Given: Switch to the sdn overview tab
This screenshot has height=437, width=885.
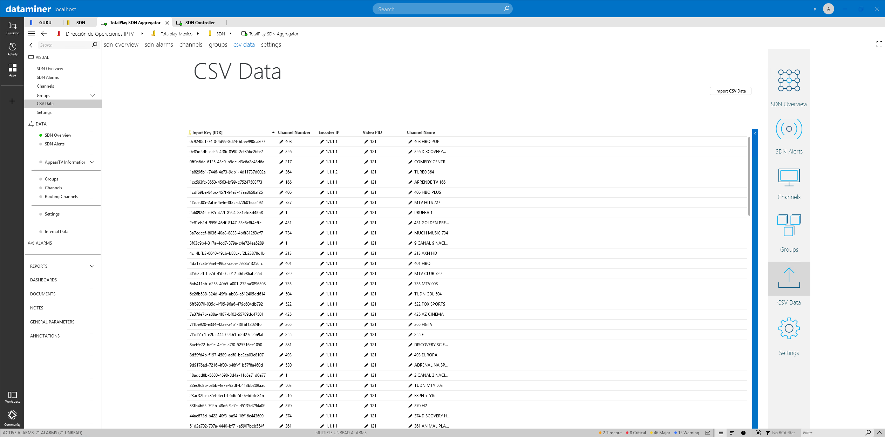Looking at the screenshot, I should [121, 45].
